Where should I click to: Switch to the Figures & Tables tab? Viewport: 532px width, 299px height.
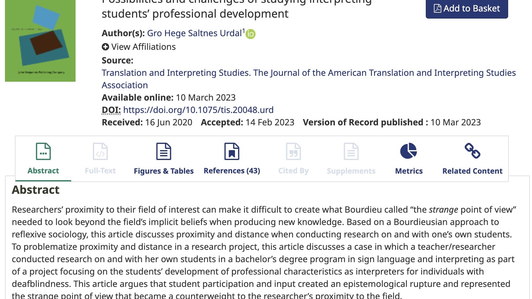pos(164,171)
